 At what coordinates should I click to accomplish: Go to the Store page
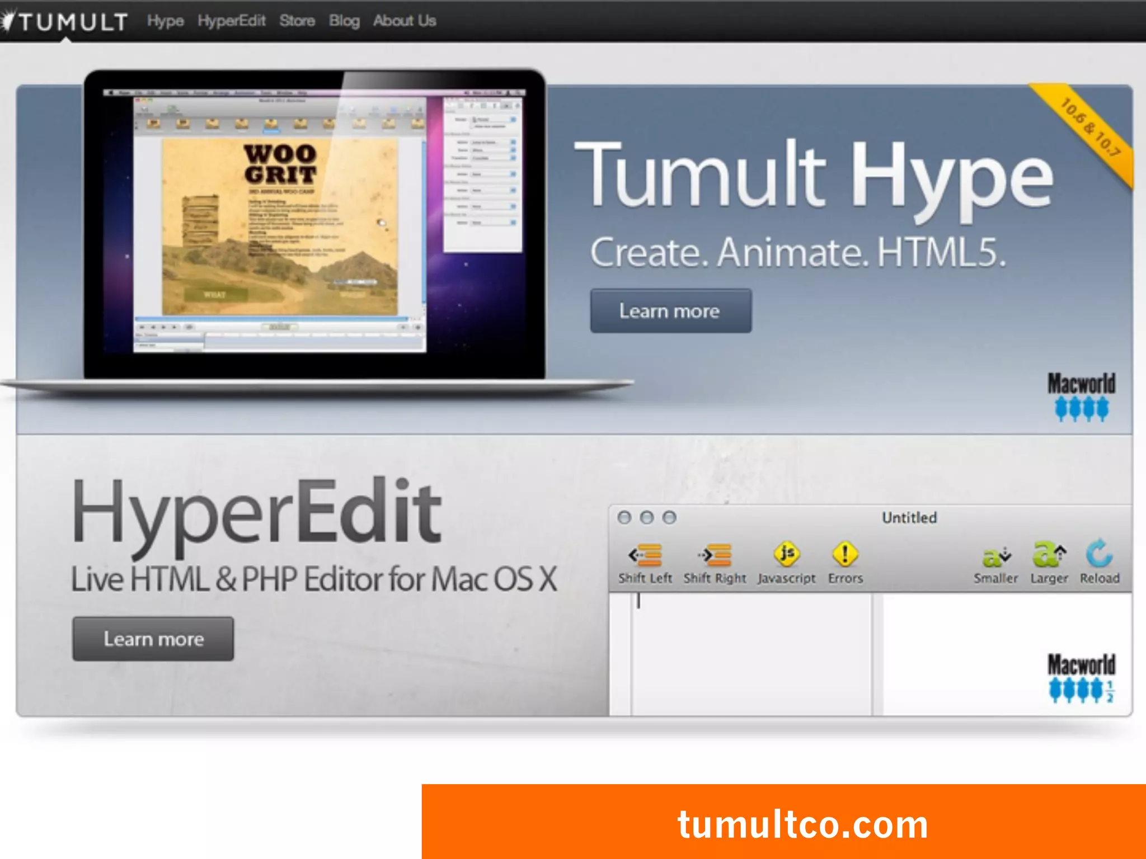click(297, 21)
